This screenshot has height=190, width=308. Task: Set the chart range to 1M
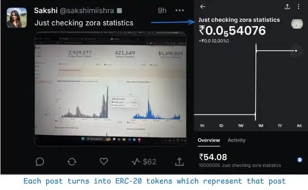point(260,125)
